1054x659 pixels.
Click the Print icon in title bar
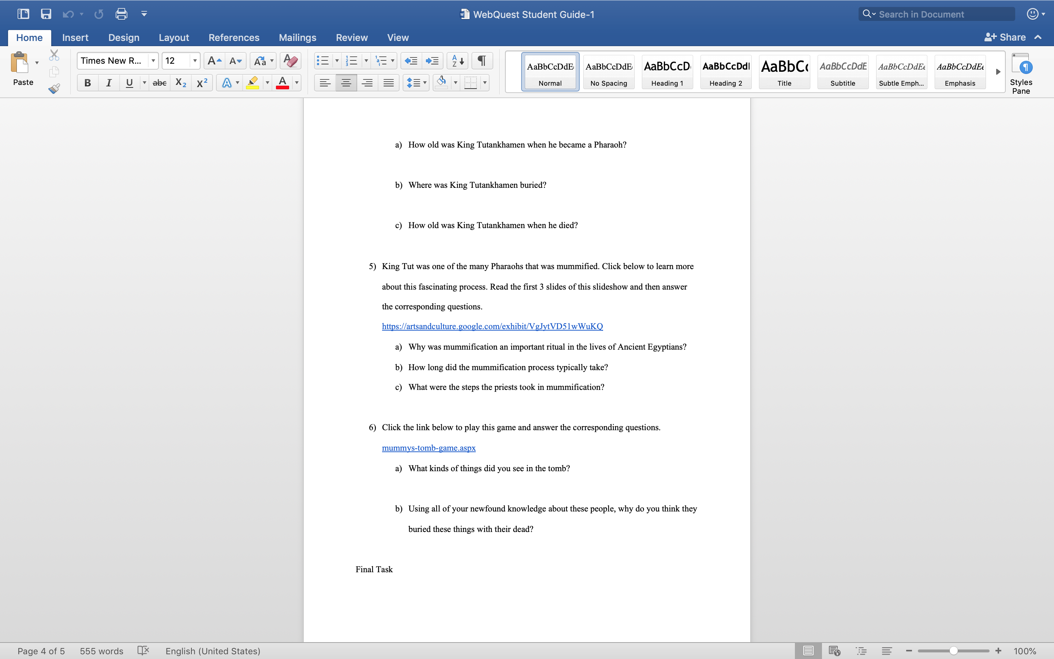[121, 14]
